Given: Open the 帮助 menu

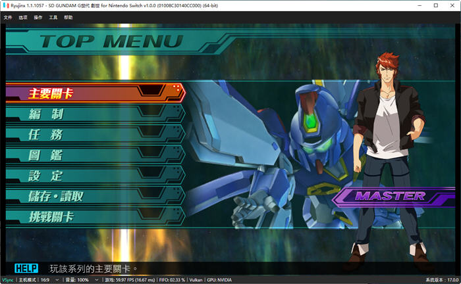Looking at the screenshot, I should [68, 17].
